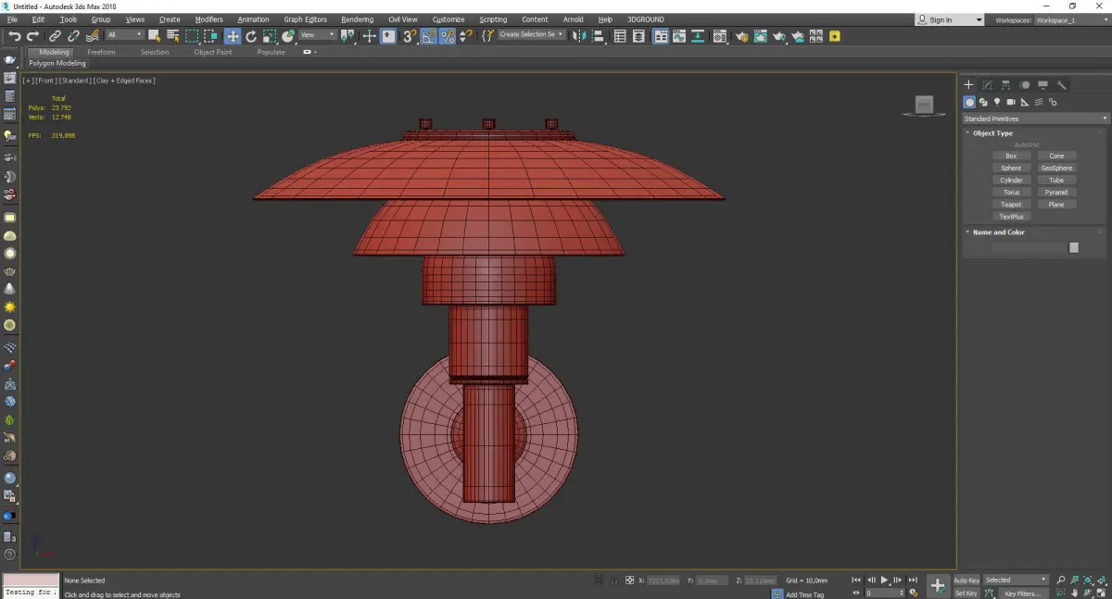Toggle the Spinner Snap button
The image size is (1112, 599).
[x=466, y=36]
